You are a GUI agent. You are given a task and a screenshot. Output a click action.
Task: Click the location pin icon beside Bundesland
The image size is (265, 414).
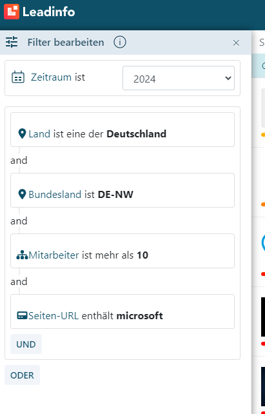click(x=22, y=194)
